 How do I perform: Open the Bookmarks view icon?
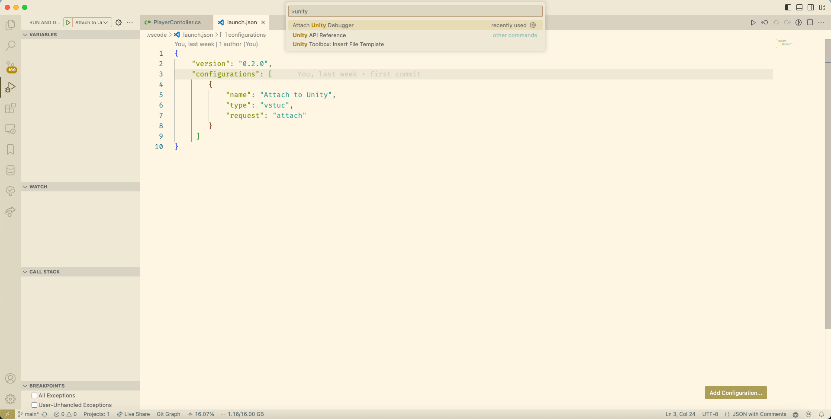coord(10,149)
